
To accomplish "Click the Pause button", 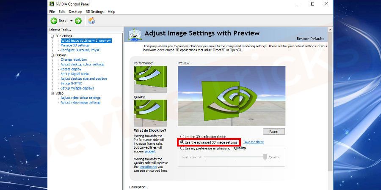I will (273, 132).
